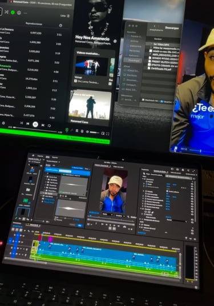Click the blue Program monitor timecode
The height and width of the screenshot is (306, 214).
[x=94, y=212]
